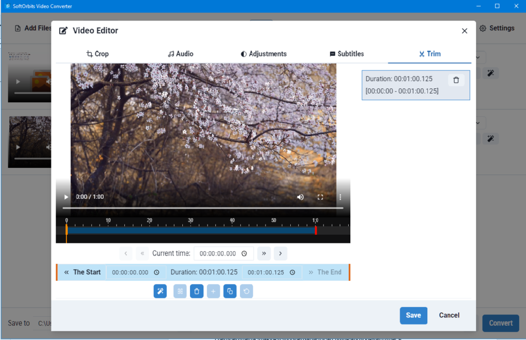Click the magic wand auto-trim button
The width and height of the screenshot is (526, 340).
[160, 292]
